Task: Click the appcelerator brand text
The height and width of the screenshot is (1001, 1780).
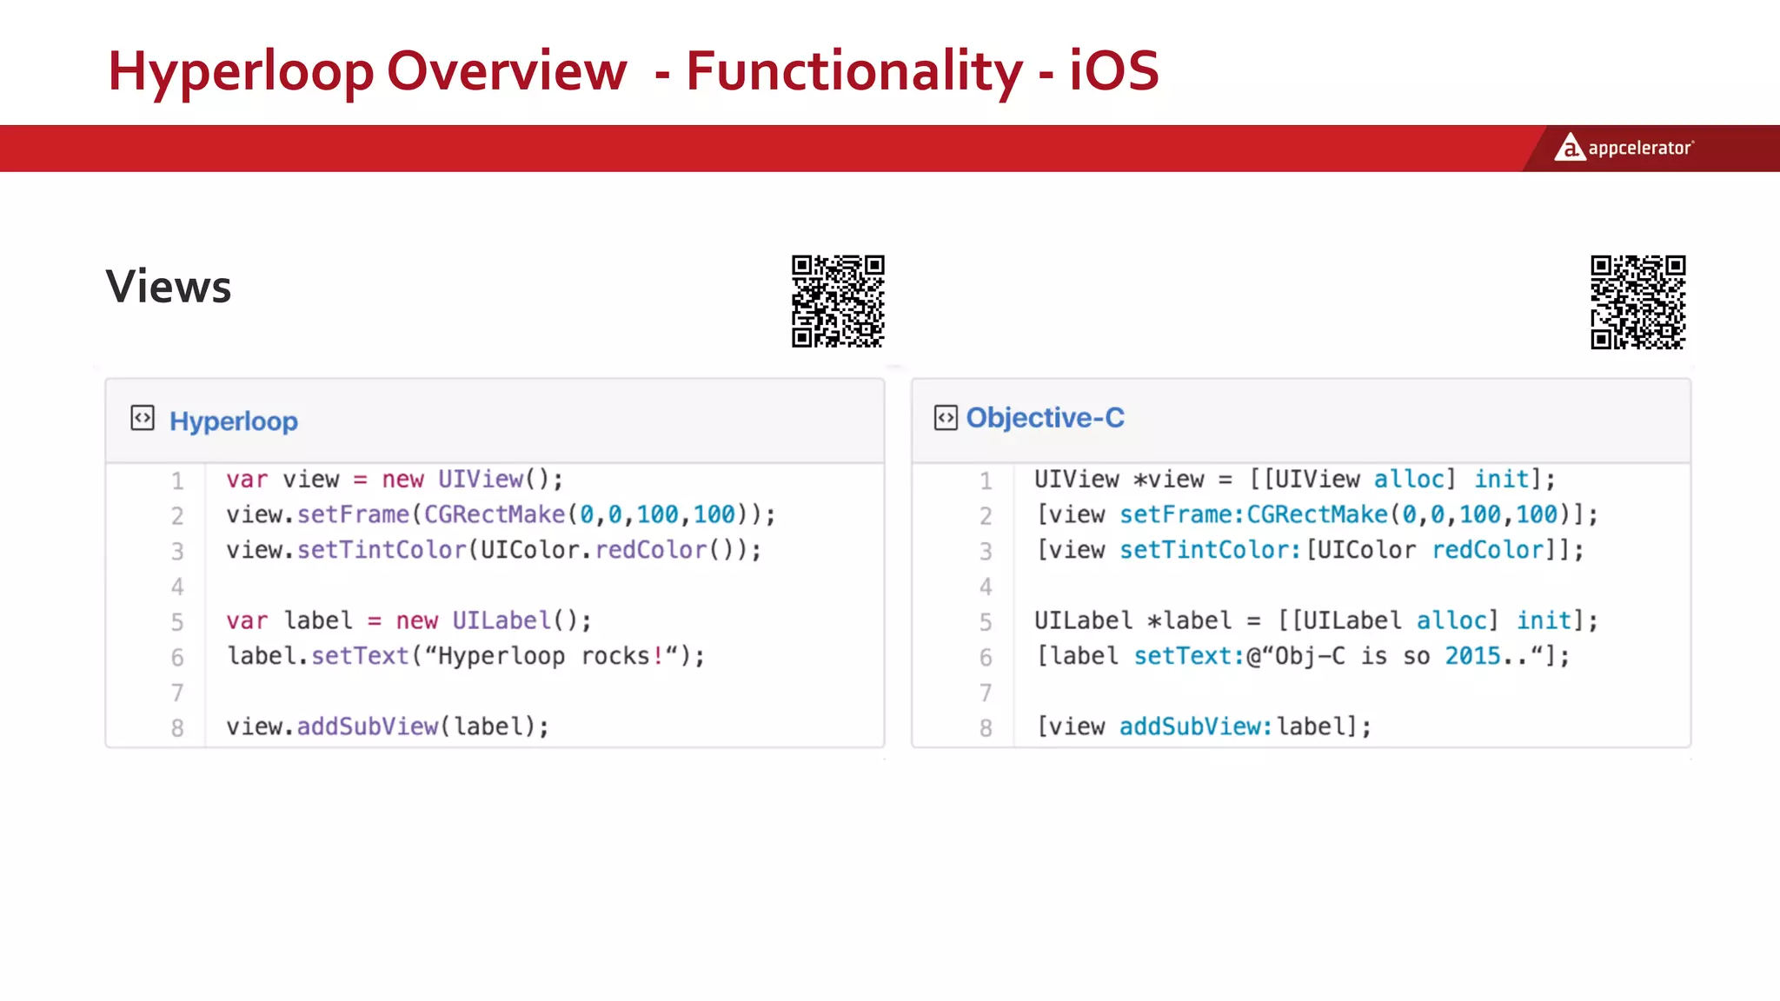Action: (x=1640, y=149)
